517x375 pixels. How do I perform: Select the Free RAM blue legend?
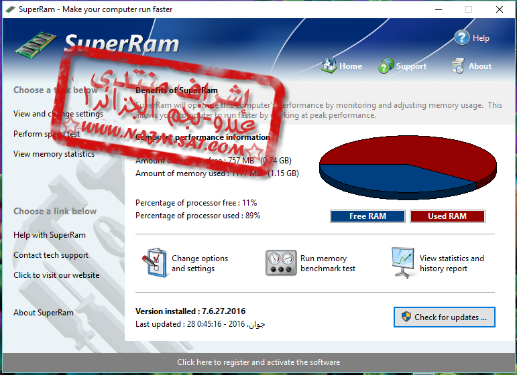point(367,216)
